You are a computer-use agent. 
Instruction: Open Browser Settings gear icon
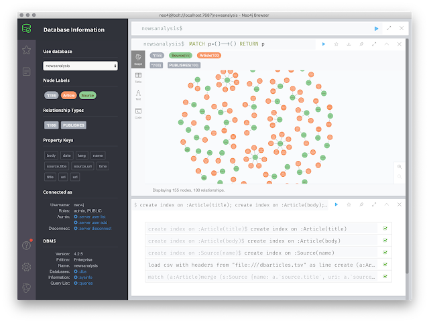[x=27, y=267]
